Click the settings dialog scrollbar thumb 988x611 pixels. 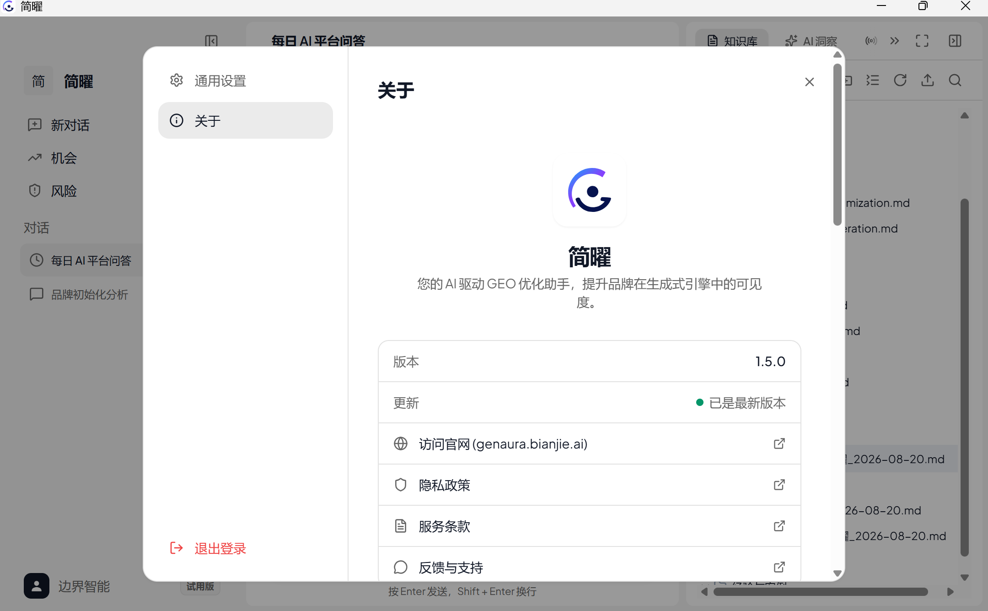(x=838, y=144)
